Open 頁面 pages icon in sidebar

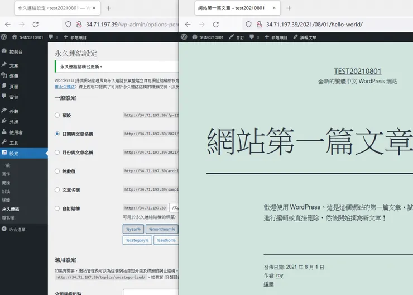click(x=4, y=86)
